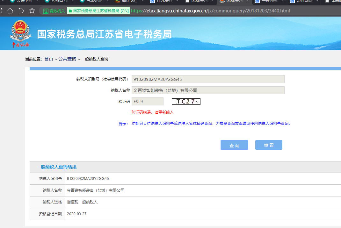Click the 纳税人资格 row label
This screenshot has height=228, width=341.
[52, 202]
